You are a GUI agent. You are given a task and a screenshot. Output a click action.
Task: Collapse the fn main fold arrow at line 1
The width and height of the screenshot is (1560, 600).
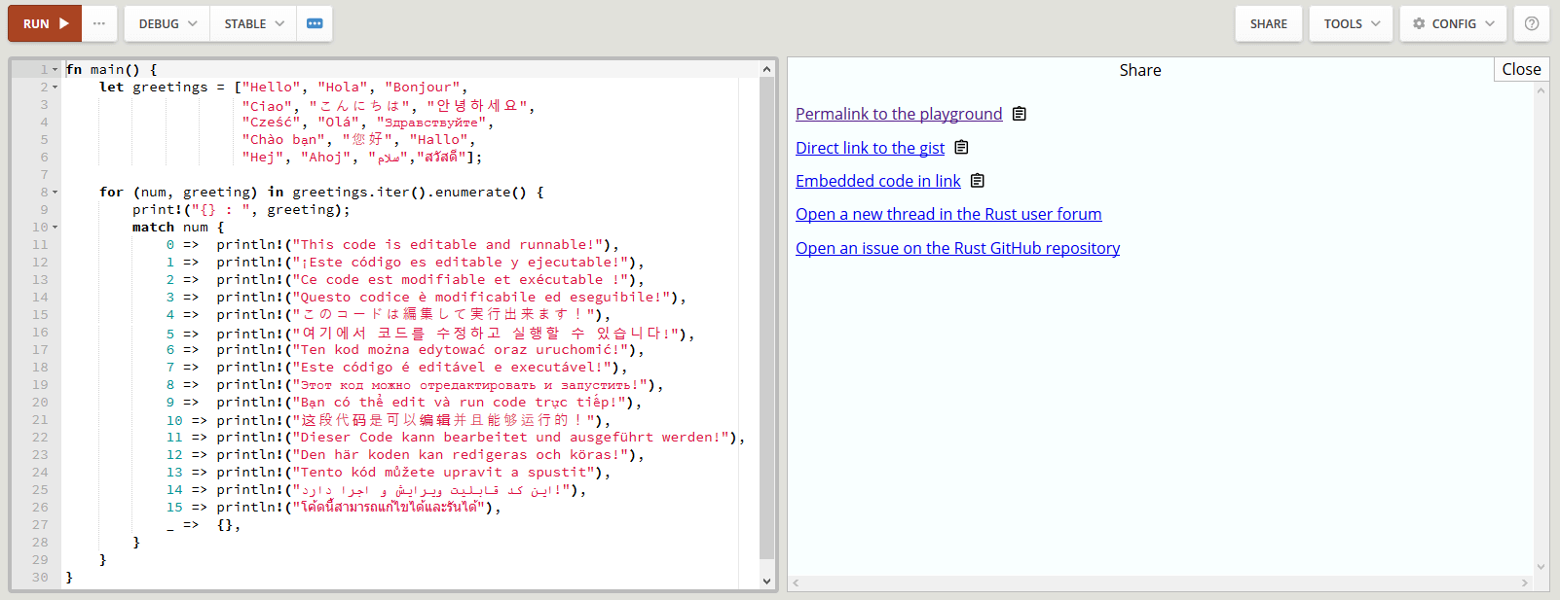[x=56, y=70]
